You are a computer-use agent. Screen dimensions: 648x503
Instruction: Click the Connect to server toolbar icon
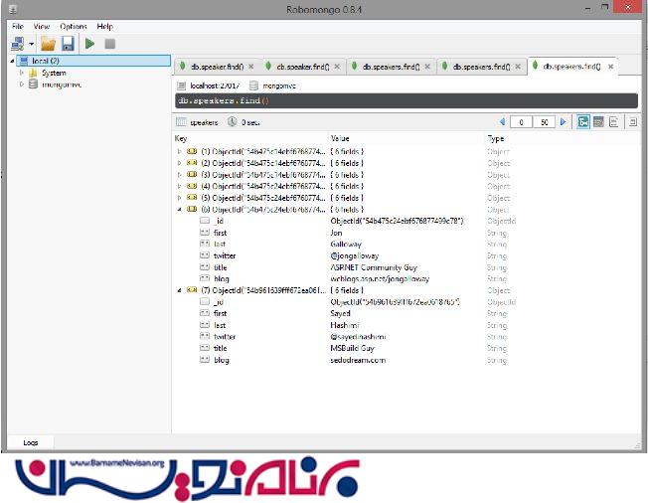(17, 44)
